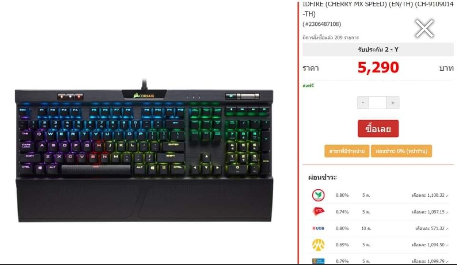
Task: Click the yellow Krungsri bank logo
Action: click(x=318, y=245)
